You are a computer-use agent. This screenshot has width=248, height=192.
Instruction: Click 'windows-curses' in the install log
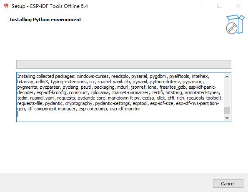pos(93,76)
